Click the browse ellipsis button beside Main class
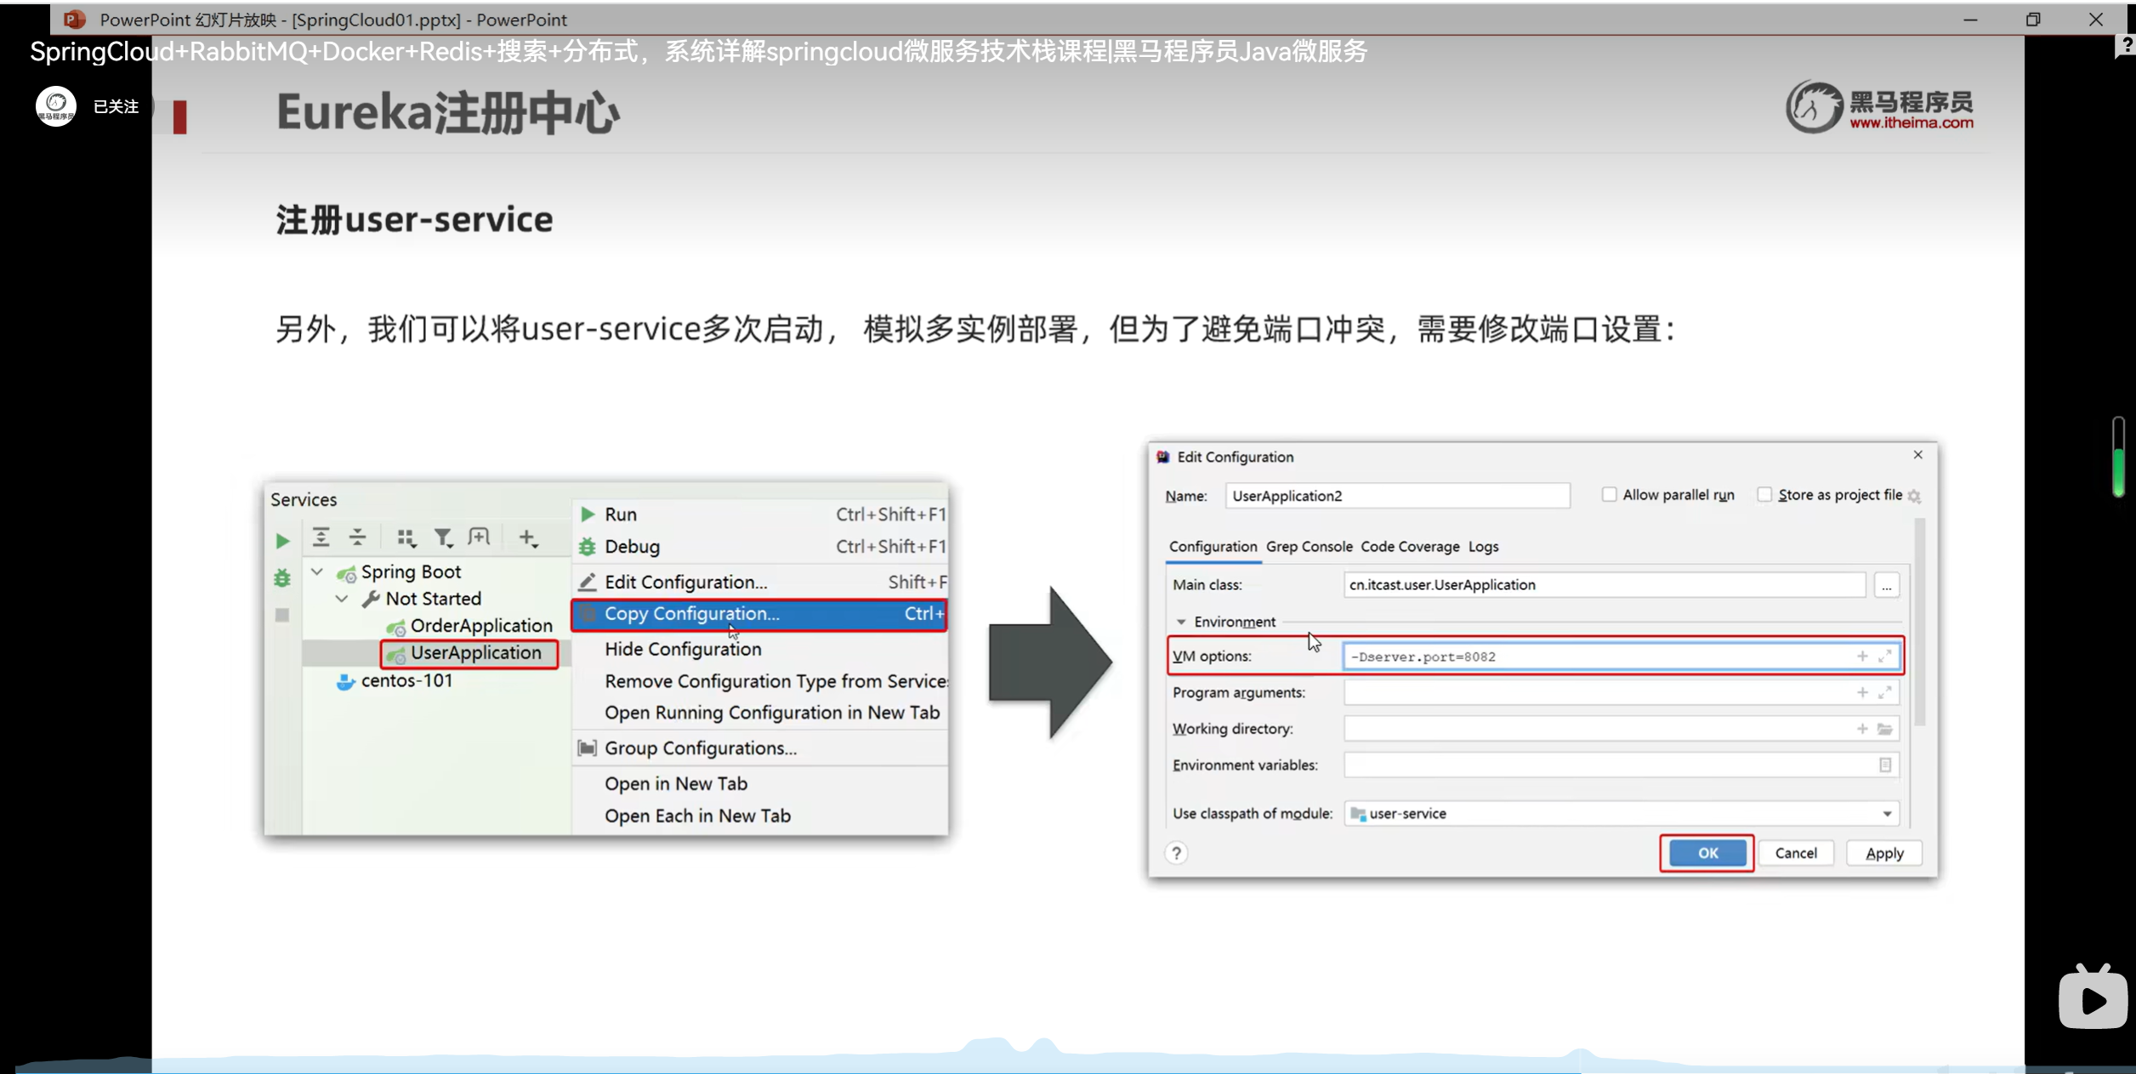The image size is (2136, 1074). point(1886,586)
